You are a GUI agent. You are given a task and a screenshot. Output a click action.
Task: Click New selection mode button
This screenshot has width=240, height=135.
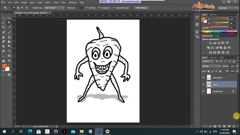[x=14, y=7]
